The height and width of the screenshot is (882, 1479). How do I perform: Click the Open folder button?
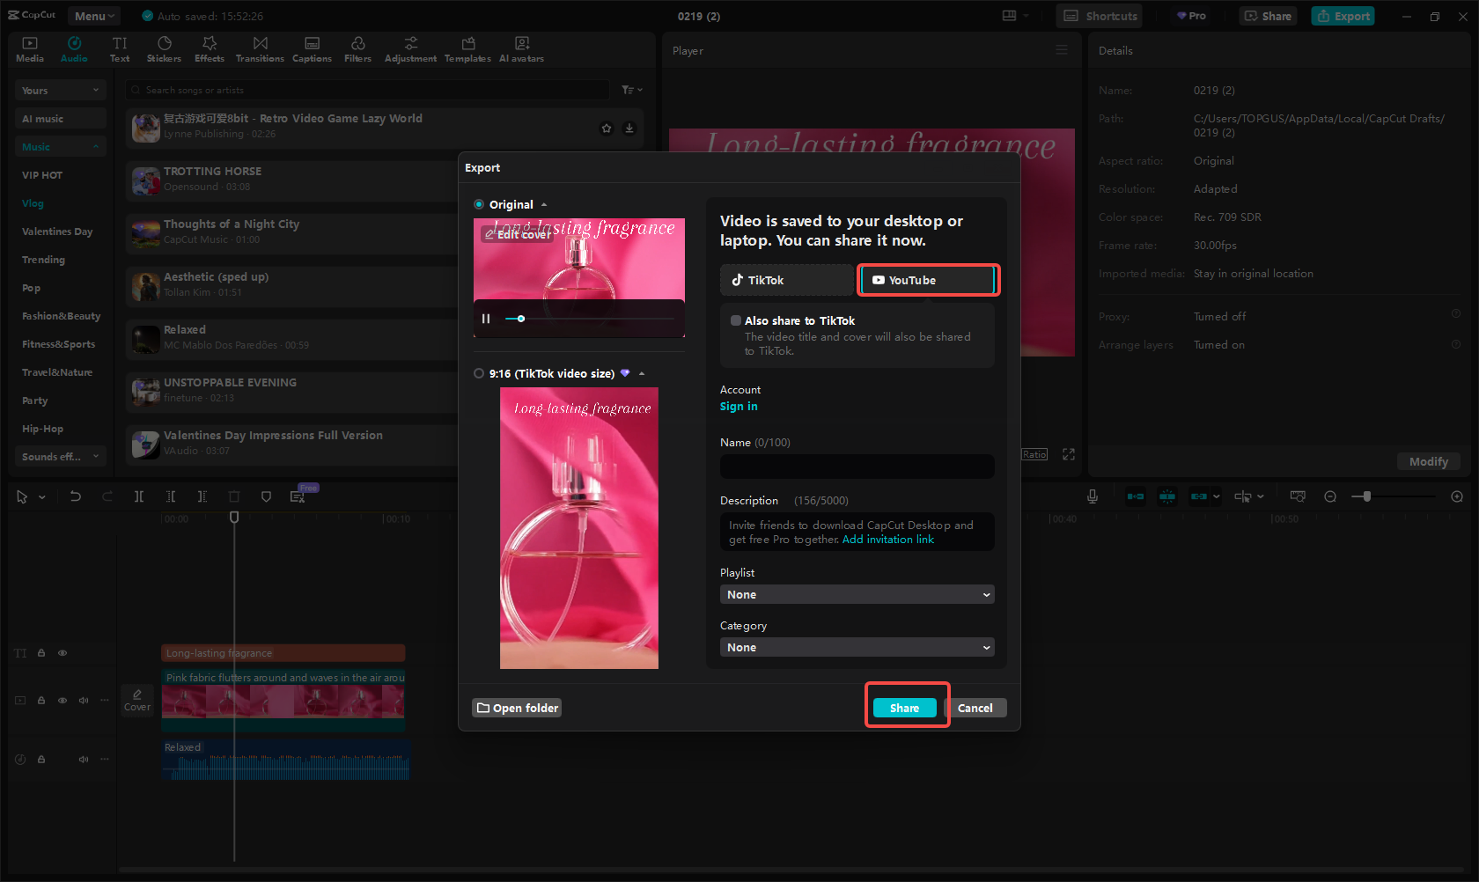(517, 708)
